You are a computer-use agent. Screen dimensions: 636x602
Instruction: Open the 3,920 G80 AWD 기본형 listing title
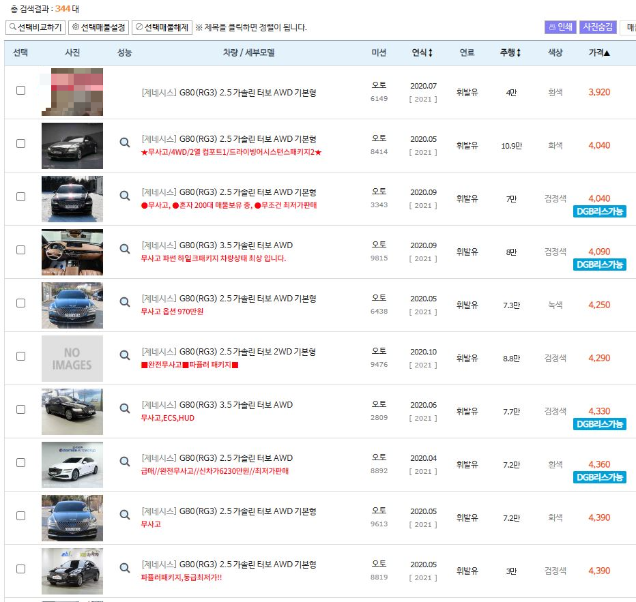(x=229, y=93)
